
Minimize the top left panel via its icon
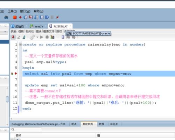coord(6,26)
